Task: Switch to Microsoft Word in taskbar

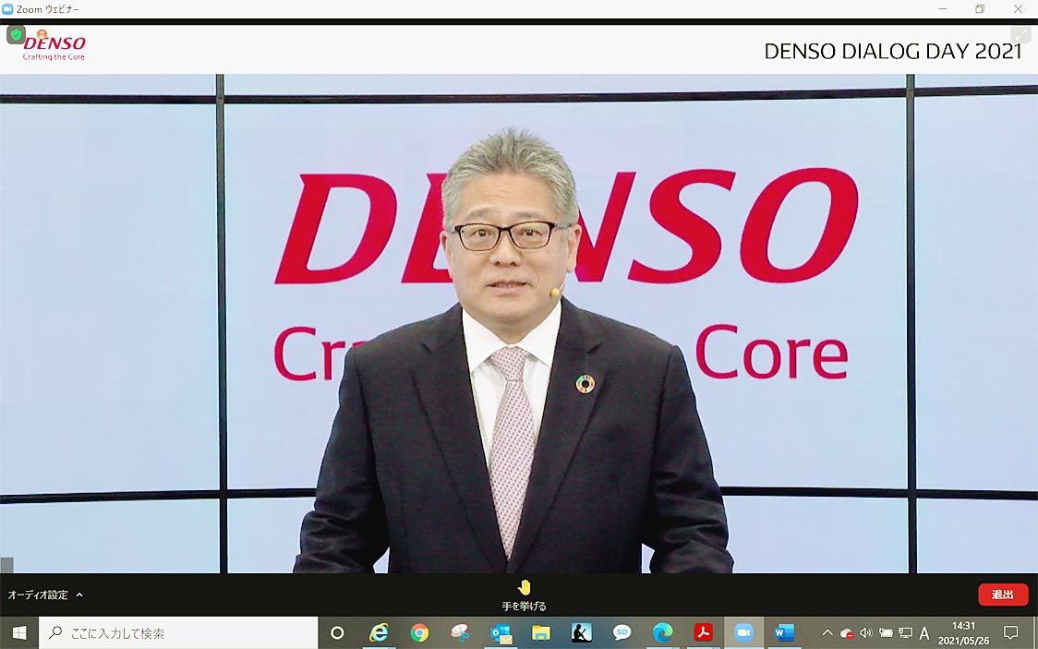Action: (784, 632)
